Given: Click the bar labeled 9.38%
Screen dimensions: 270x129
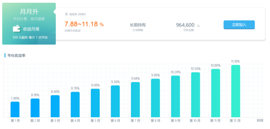Looking at the screenshot, I should (x=115, y=101).
